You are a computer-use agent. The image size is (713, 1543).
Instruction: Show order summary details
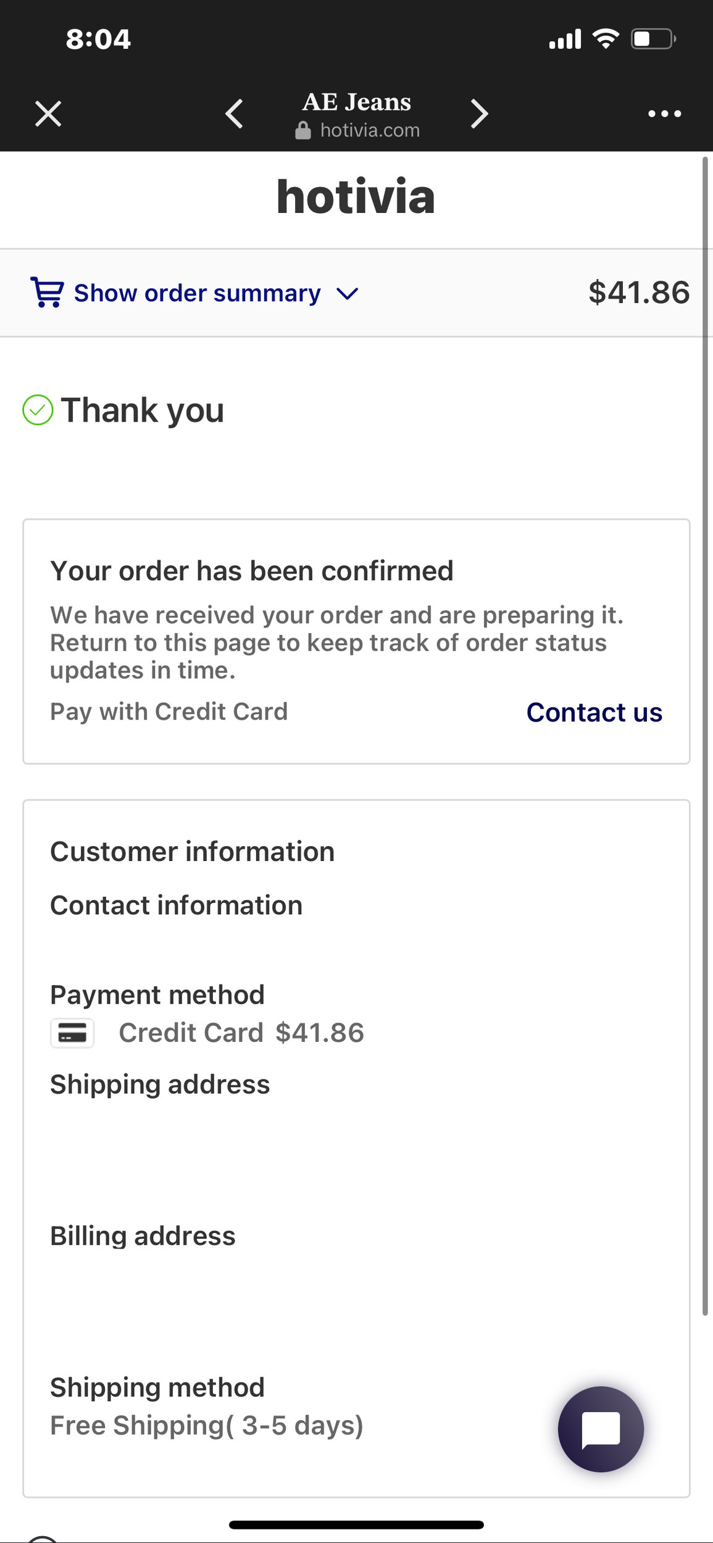197,293
